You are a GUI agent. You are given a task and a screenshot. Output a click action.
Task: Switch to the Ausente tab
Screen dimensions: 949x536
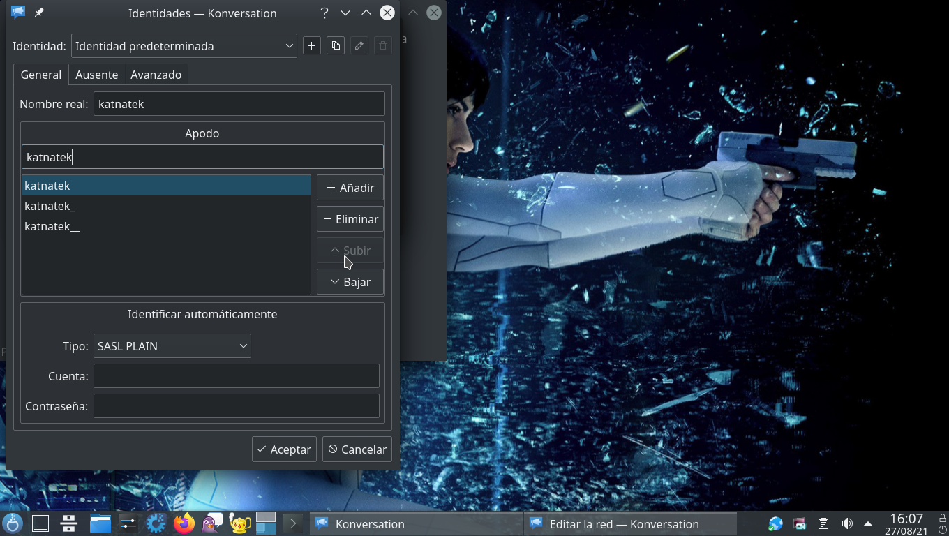pos(96,75)
